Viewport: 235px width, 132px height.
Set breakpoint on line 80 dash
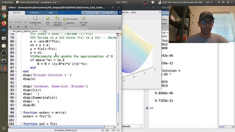pos(16,41)
